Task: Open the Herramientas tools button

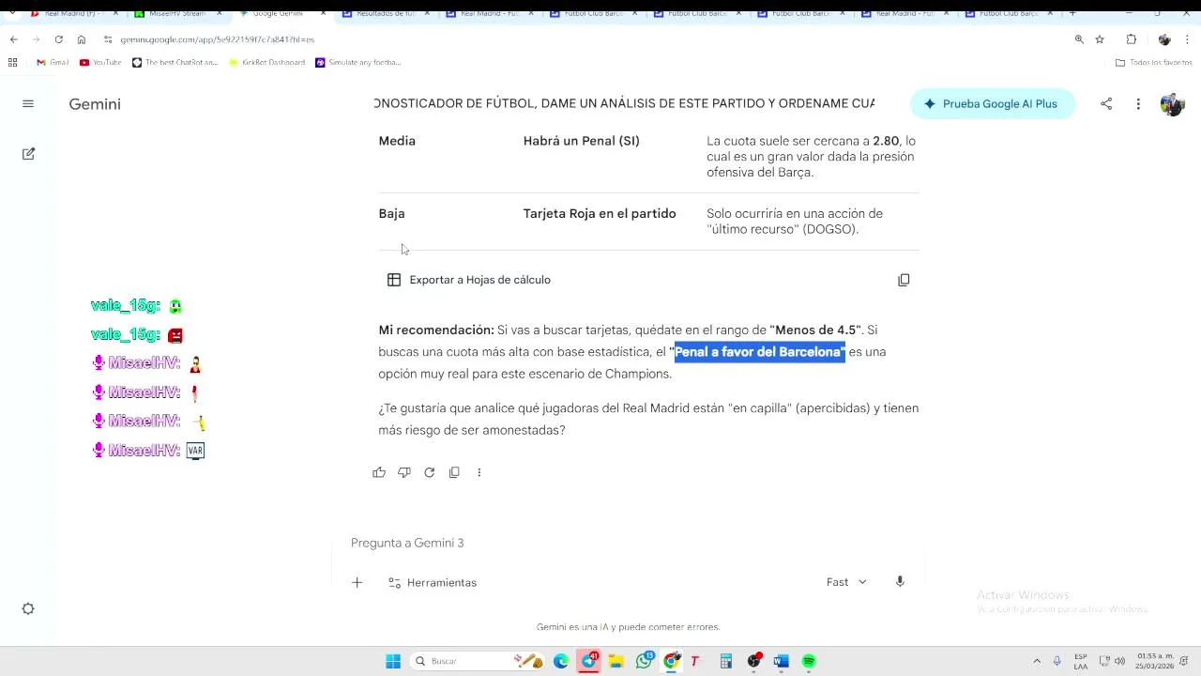Action: 433,583
